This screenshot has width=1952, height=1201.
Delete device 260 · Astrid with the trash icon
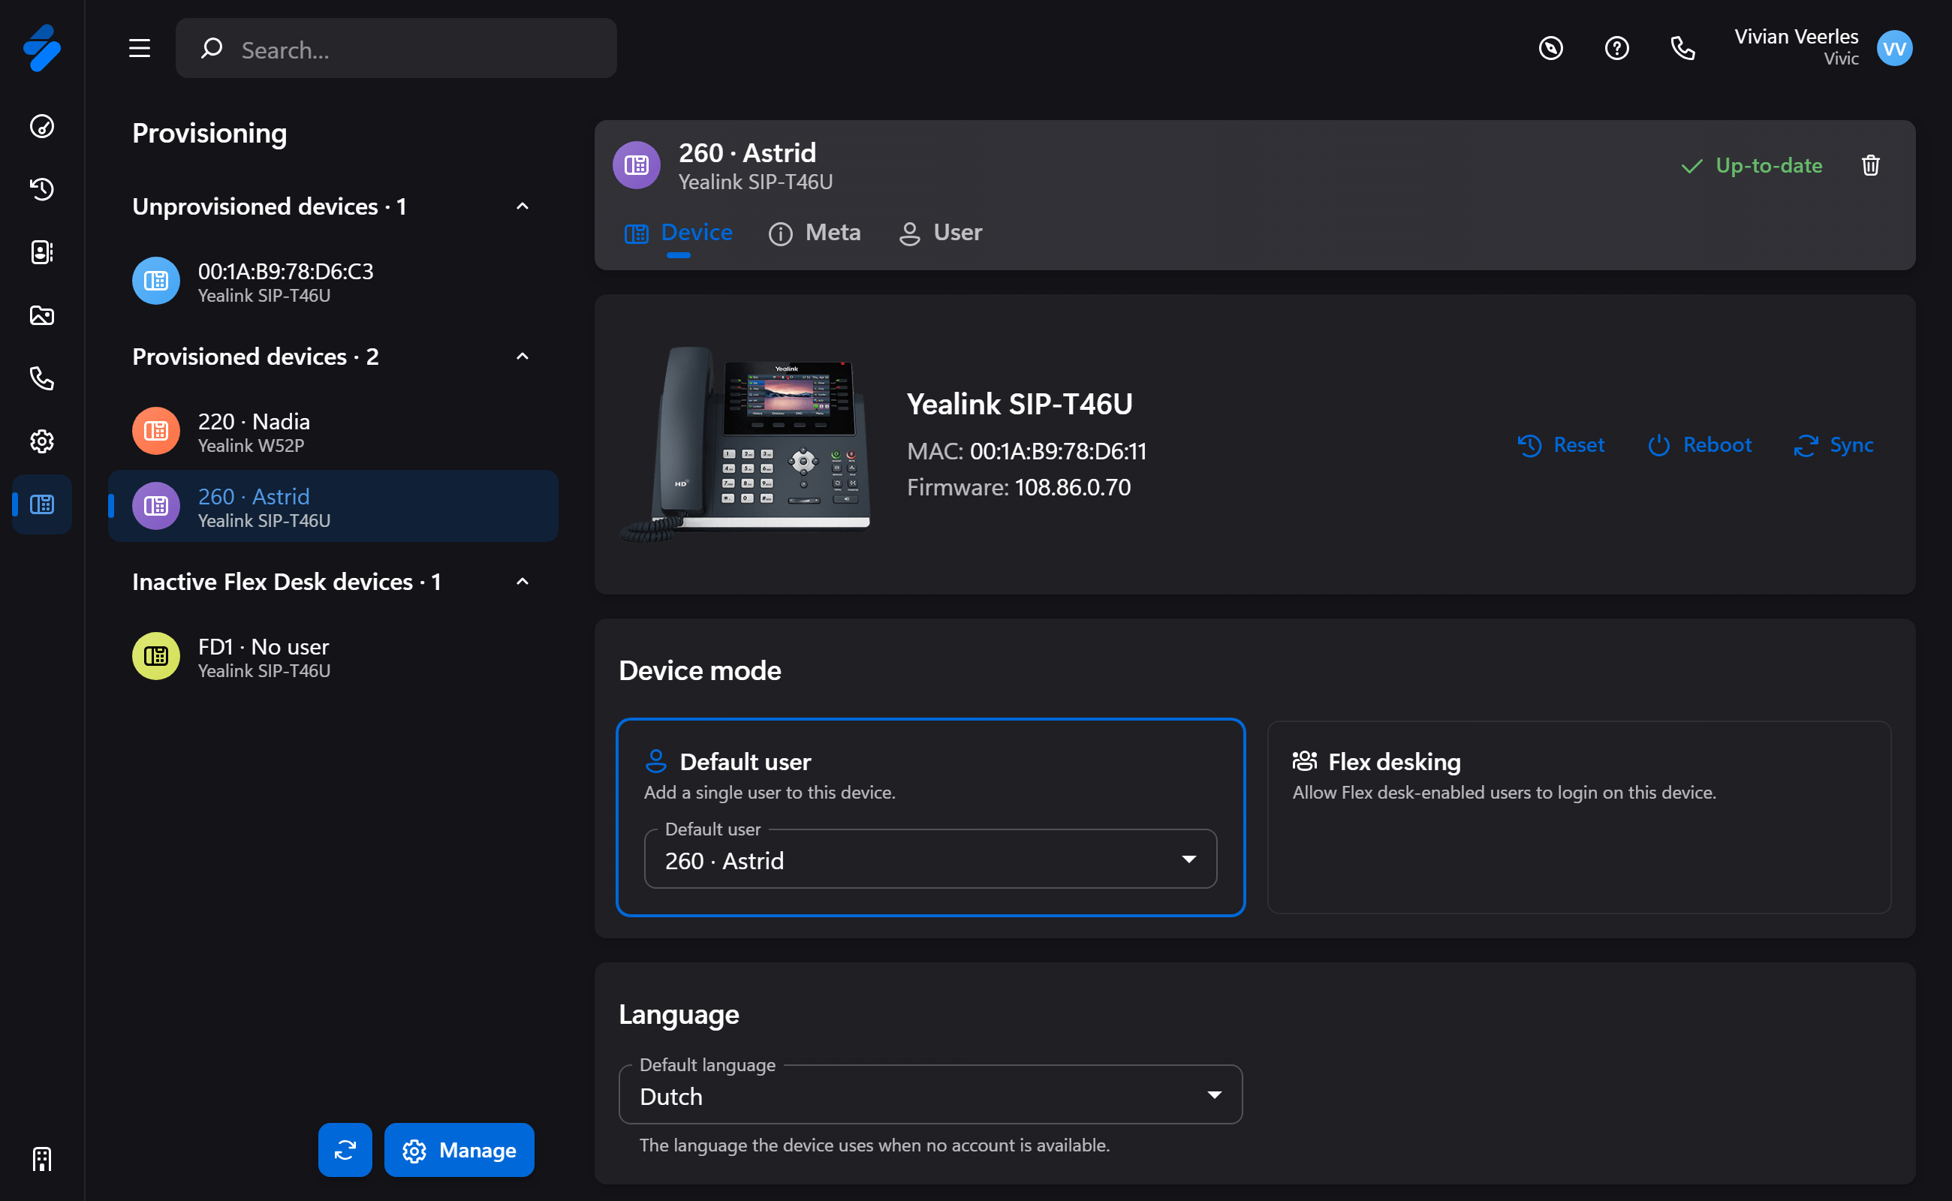tap(1870, 165)
